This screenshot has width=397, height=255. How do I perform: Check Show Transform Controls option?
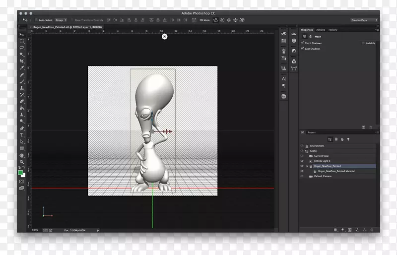coord(72,20)
